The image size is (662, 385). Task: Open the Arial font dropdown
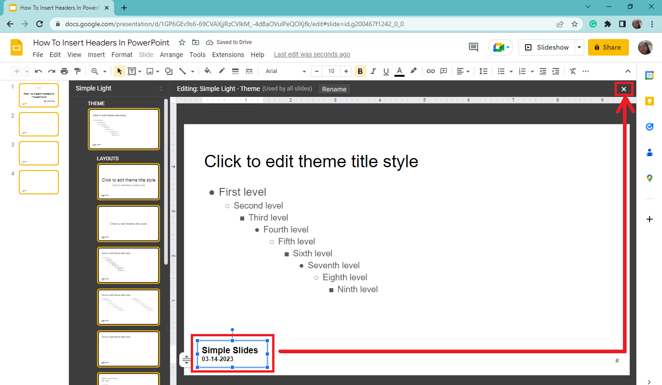(284, 71)
